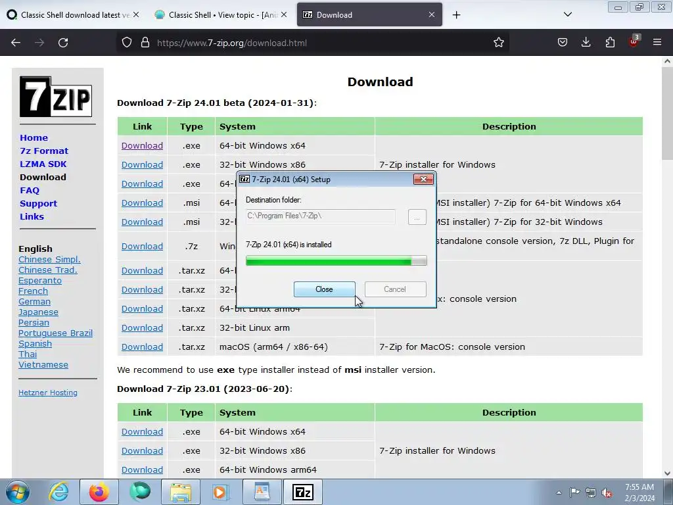Click the Destination folder path field

tap(320, 216)
